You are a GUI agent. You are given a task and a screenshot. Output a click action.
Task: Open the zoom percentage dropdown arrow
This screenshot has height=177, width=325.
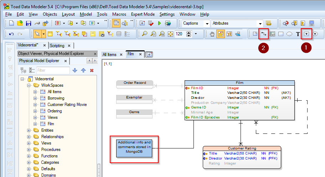(196, 34)
